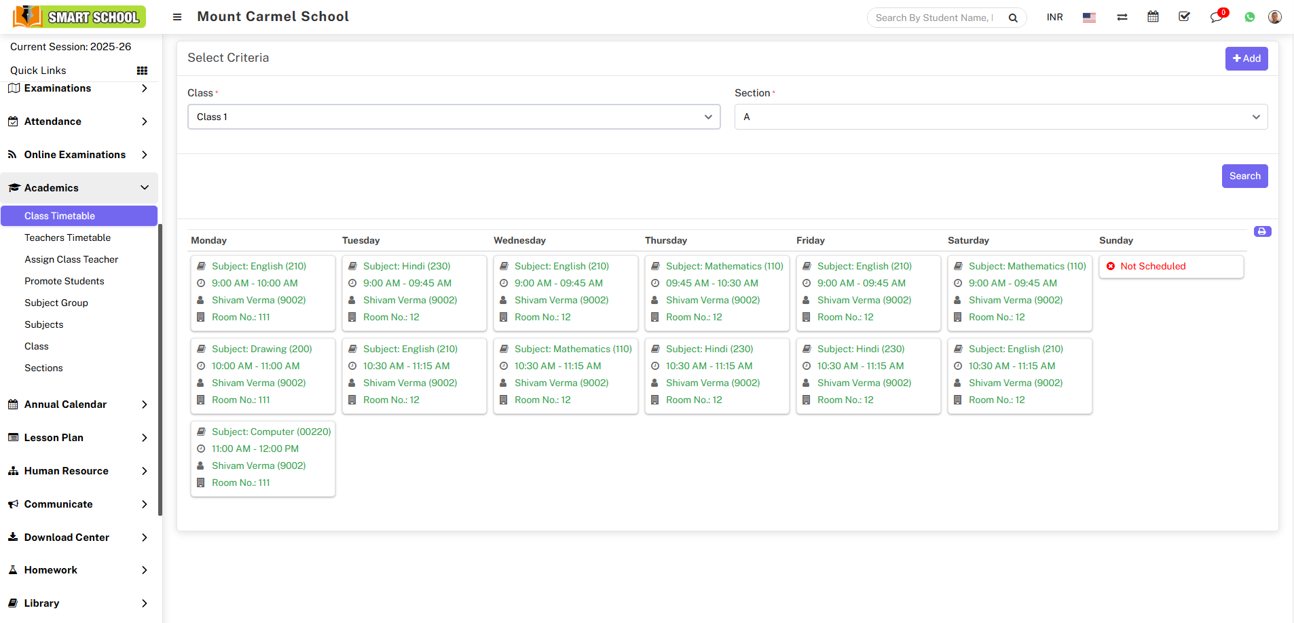This screenshot has width=1294, height=623.
Task: Click the Search button
Action: [x=1244, y=176]
